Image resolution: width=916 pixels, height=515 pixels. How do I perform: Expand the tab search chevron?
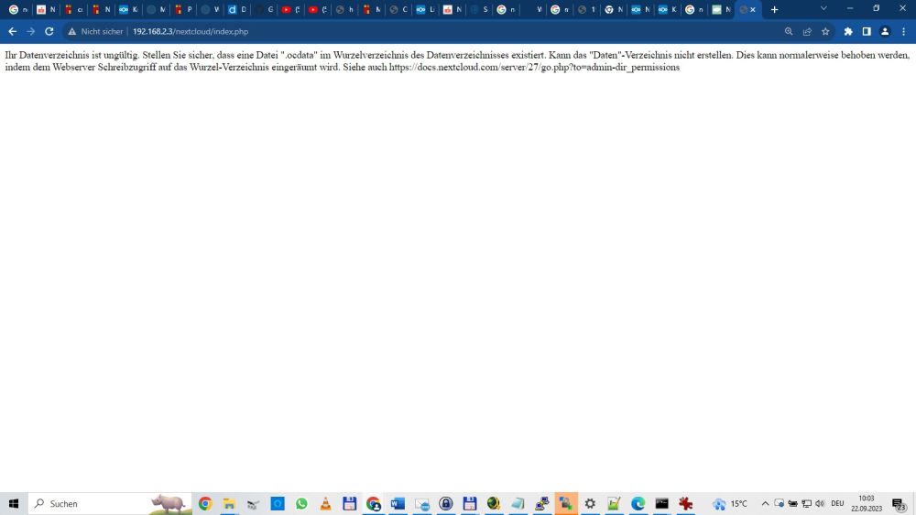point(823,8)
